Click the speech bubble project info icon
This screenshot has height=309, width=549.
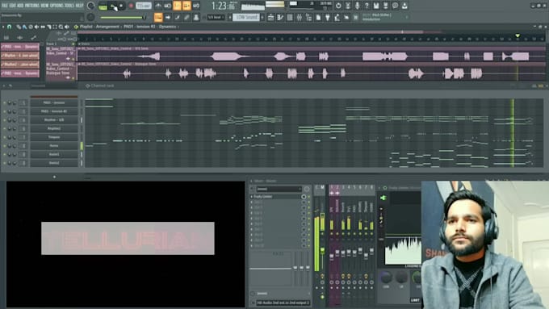395,6
